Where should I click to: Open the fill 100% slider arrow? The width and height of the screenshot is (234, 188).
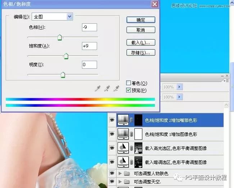point(179,97)
